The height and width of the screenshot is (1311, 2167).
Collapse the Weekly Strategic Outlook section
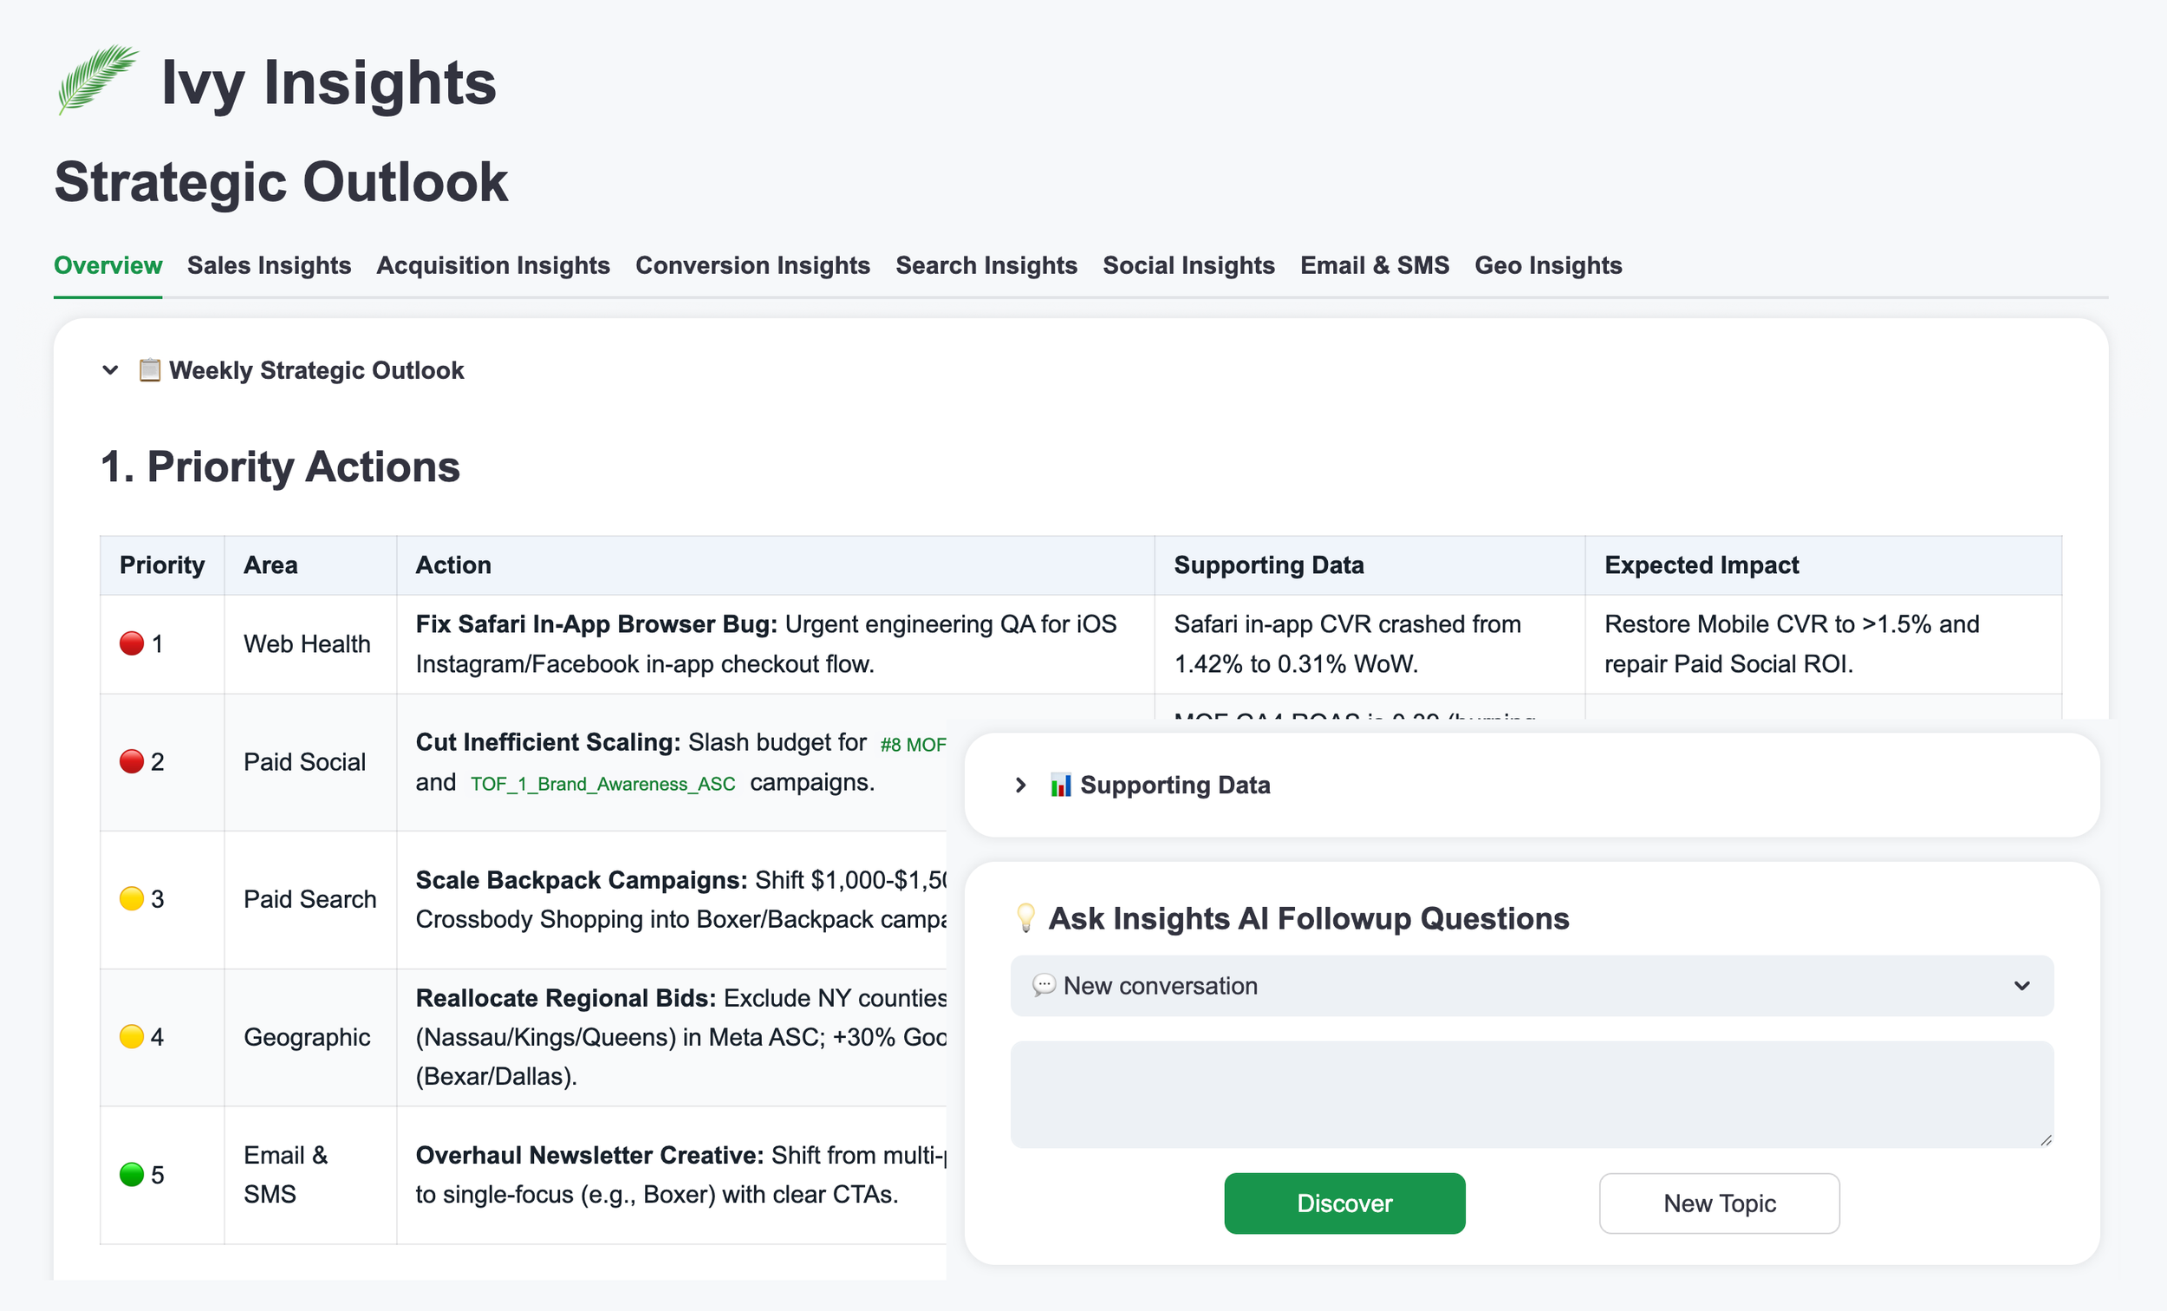pyautogui.click(x=111, y=370)
